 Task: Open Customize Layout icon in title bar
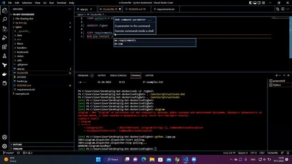(263, 3)
